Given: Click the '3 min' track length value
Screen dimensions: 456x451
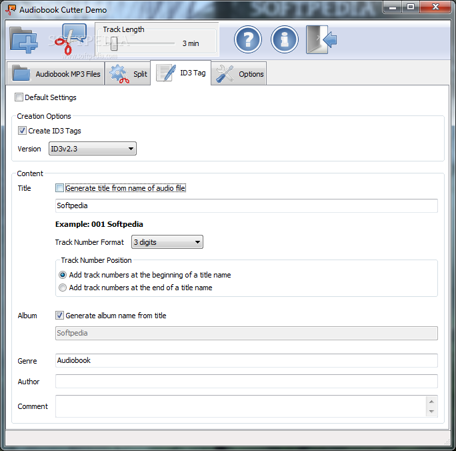Looking at the screenshot, I should point(191,43).
